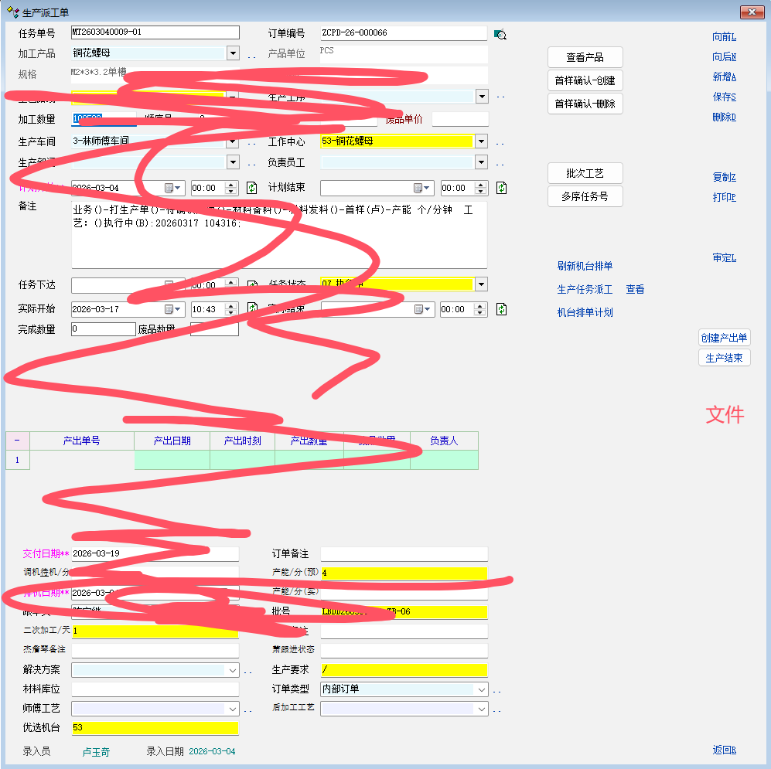Click the 创建产出单 button
The width and height of the screenshot is (771, 769).
click(x=724, y=338)
